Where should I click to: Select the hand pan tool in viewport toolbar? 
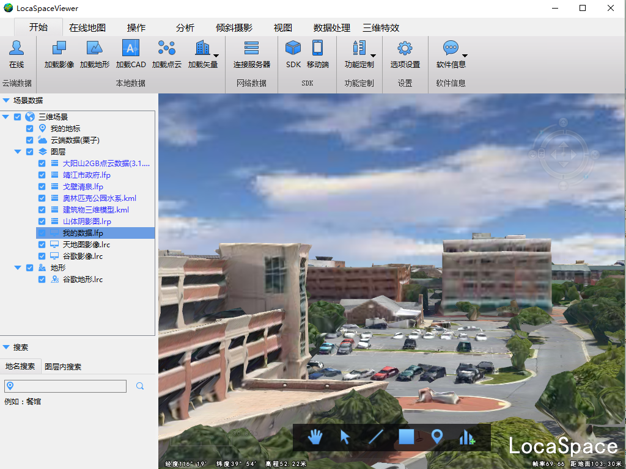(x=315, y=437)
